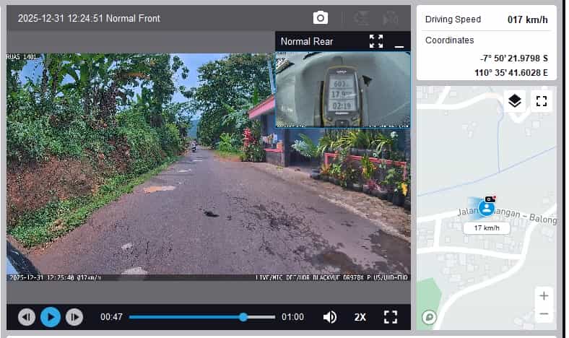The height and width of the screenshot is (338, 569).
Task: Click the vehicle location marker on map
Action: click(x=487, y=208)
